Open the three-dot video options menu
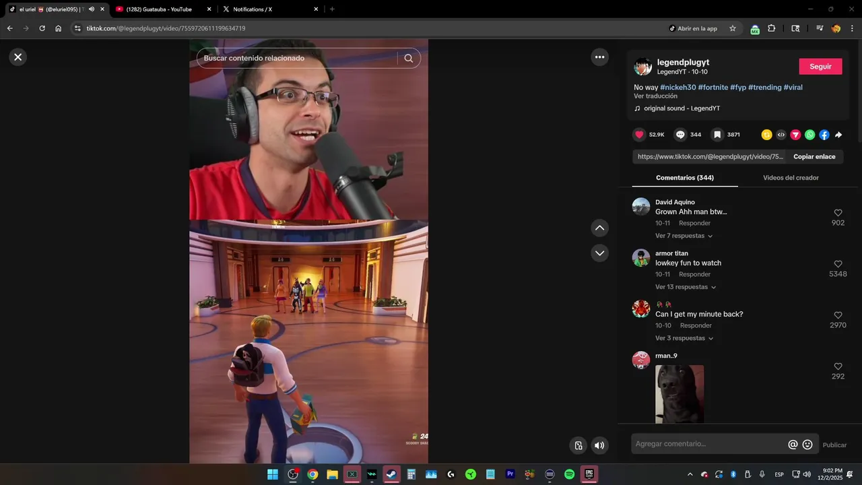 (x=600, y=57)
